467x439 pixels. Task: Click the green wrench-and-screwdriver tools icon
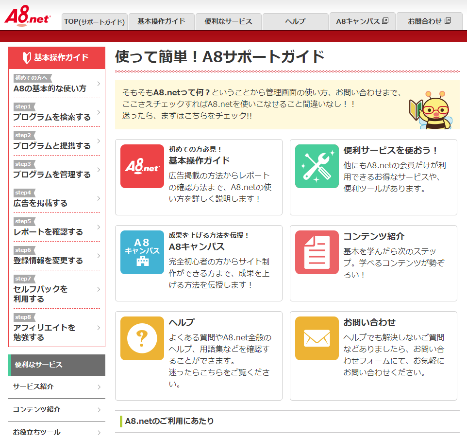point(317,166)
